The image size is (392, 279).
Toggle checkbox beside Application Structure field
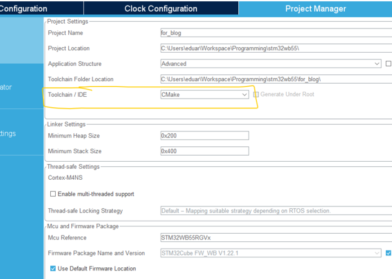[x=388, y=64]
